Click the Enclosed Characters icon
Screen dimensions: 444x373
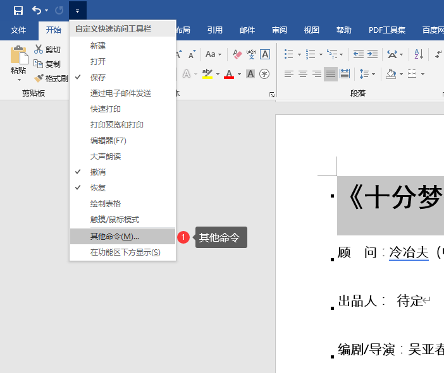click(264, 74)
